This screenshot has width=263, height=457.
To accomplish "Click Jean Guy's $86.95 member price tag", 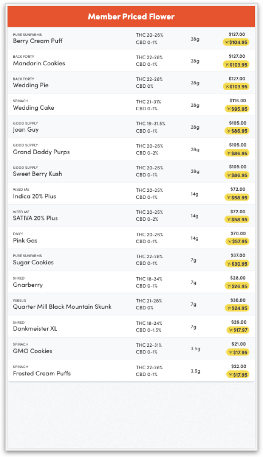I will coord(237,131).
